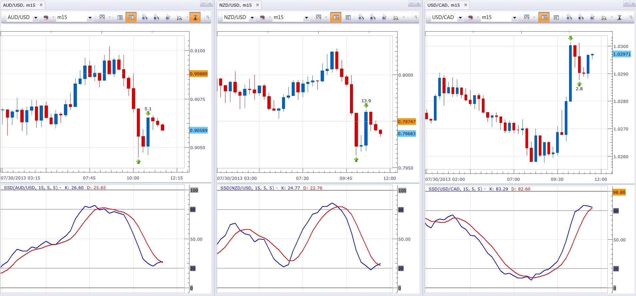Image resolution: width=636 pixels, height=296 pixels.
Task: Open toolbar overflow options in NZD/USD window
Action: click(x=416, y=17)
